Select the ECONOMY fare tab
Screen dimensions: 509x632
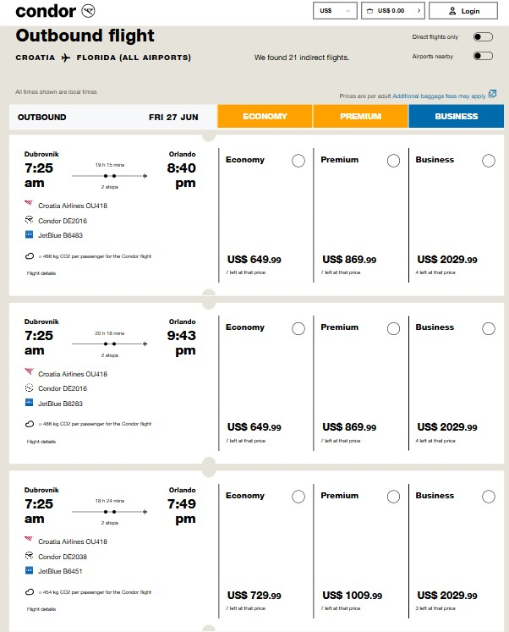coord(265,116)
